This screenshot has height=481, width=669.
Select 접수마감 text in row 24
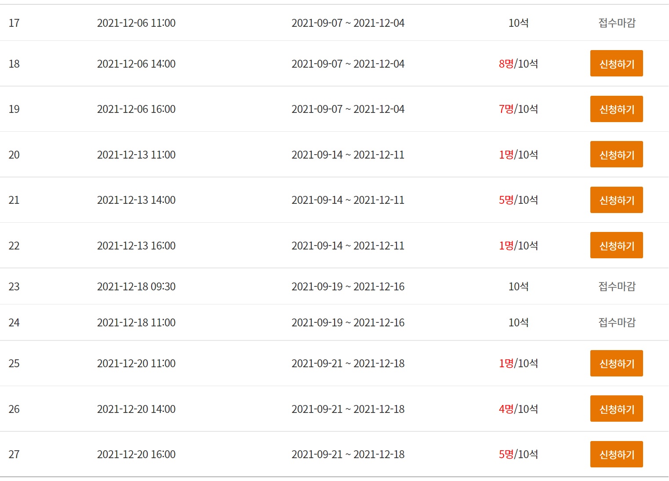point(617,322)
